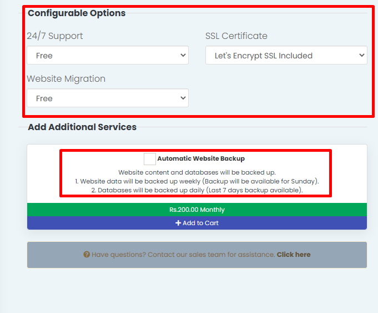Enable the Automatic Website Backup checkbox
378x313 pixels.
coord(149,159)
